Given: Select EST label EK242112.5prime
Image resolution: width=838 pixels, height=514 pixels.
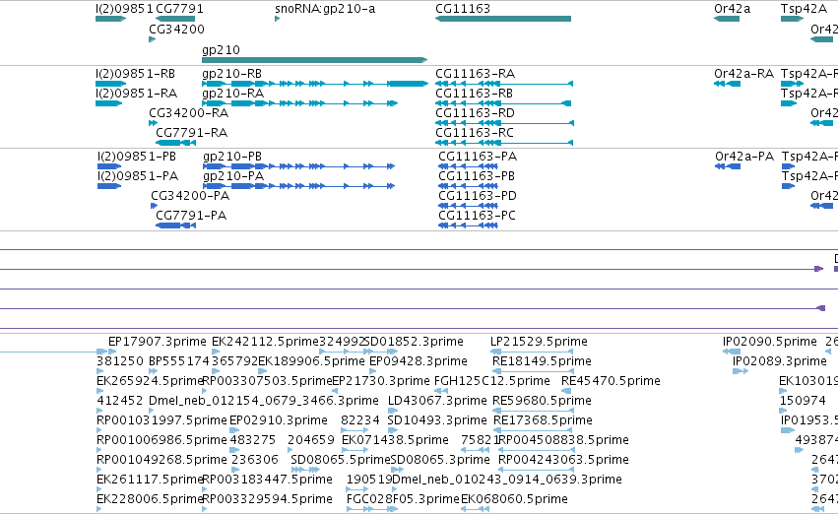Looking at the screenshot, I should pyautogui.click(x=266, y=342).
